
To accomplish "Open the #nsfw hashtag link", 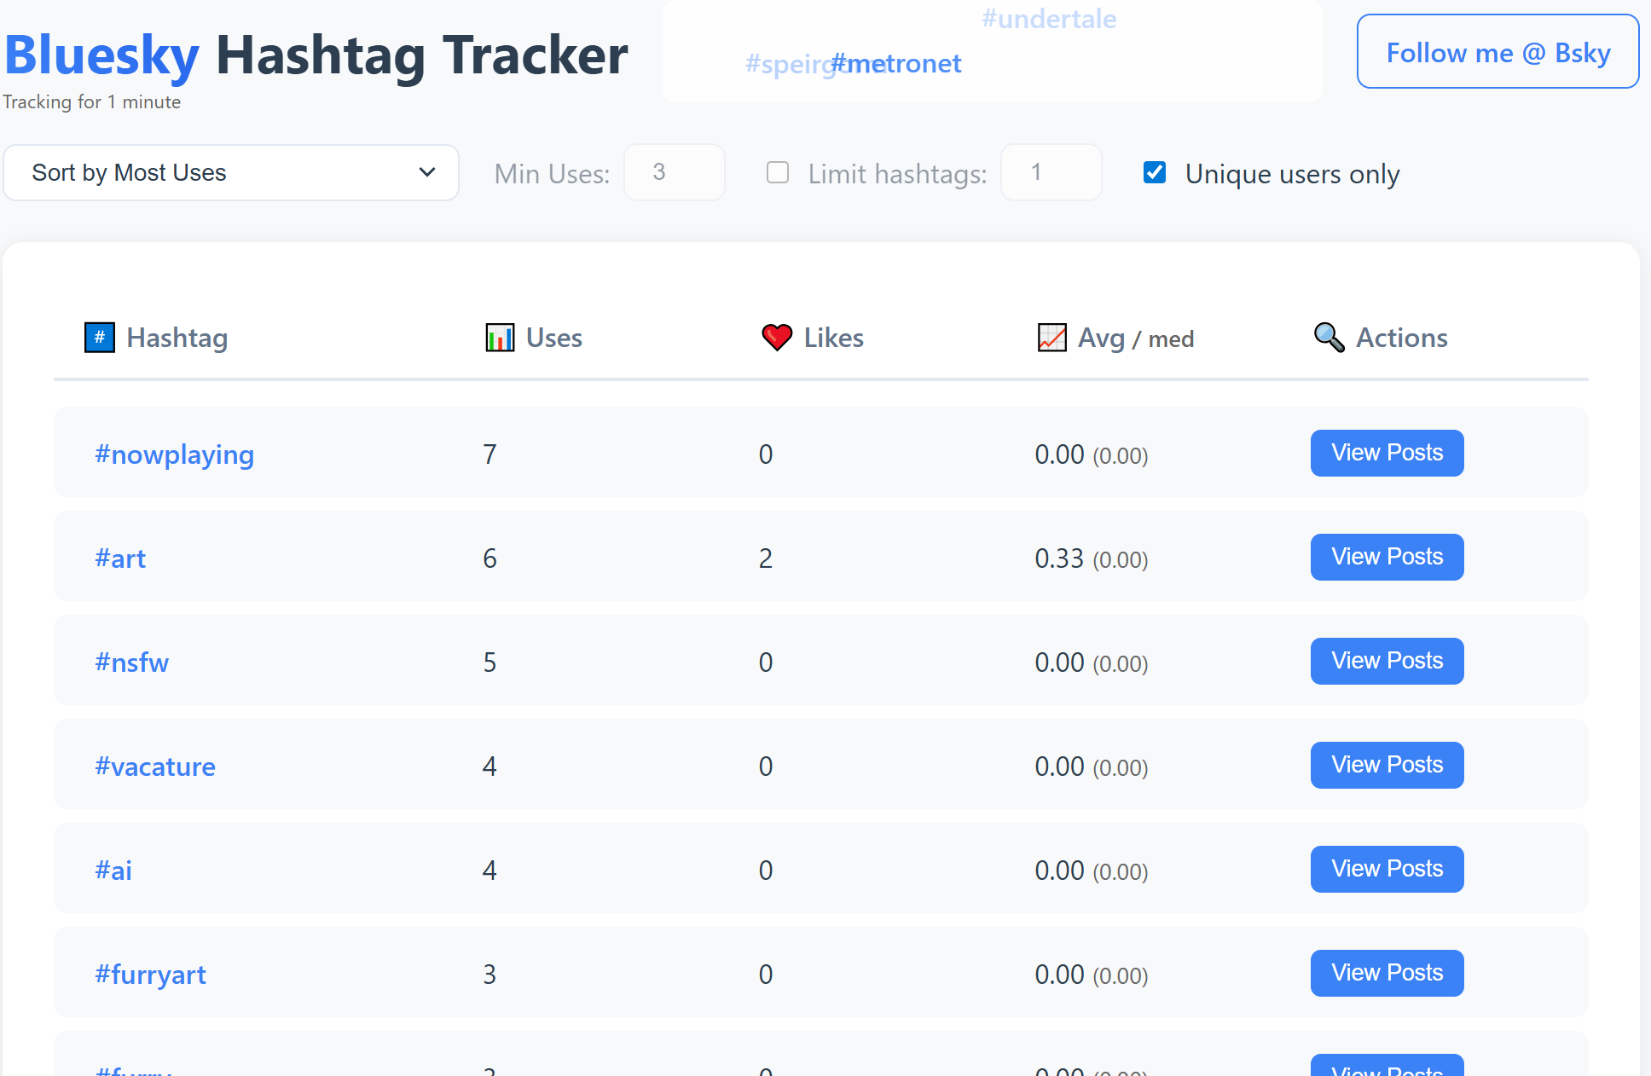I will point(131,662).
